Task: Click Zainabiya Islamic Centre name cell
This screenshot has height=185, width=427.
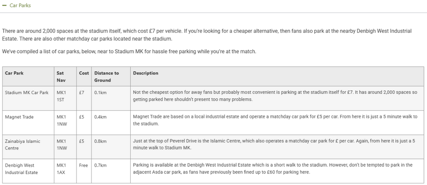Action: click(23, 145)
